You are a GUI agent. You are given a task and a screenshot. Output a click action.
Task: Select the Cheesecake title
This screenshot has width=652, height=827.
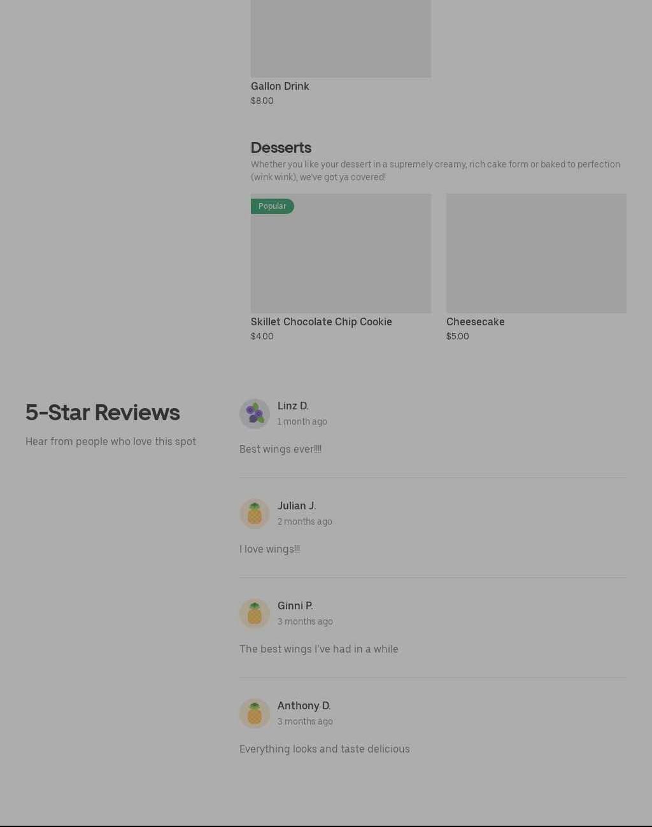[x=476, y=322]
